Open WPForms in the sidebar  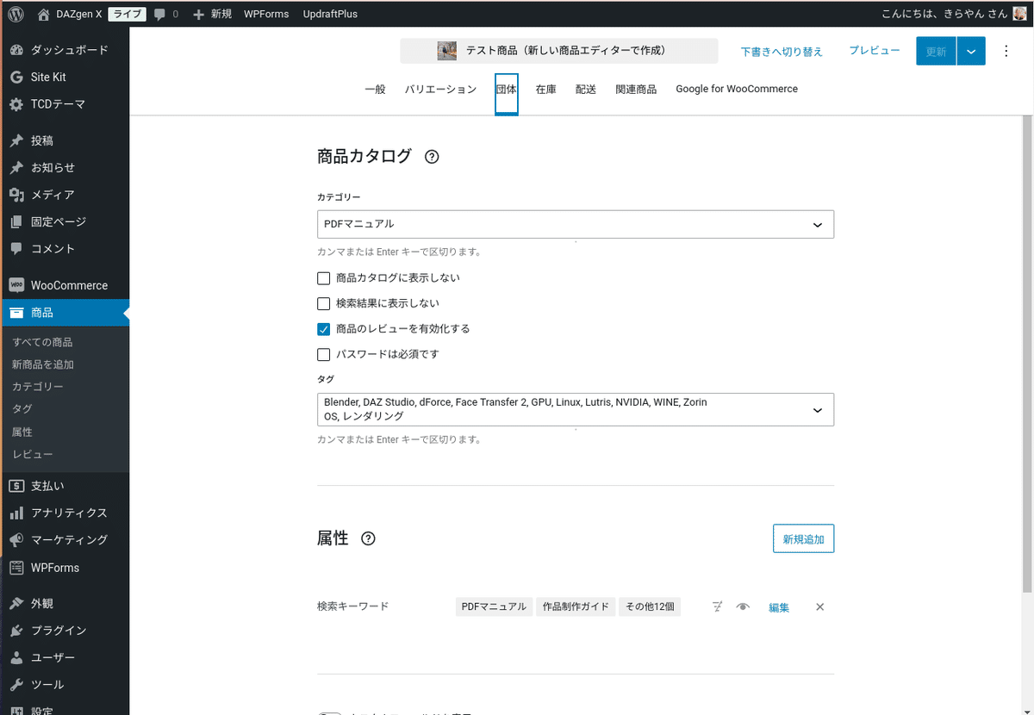(65, 568)
